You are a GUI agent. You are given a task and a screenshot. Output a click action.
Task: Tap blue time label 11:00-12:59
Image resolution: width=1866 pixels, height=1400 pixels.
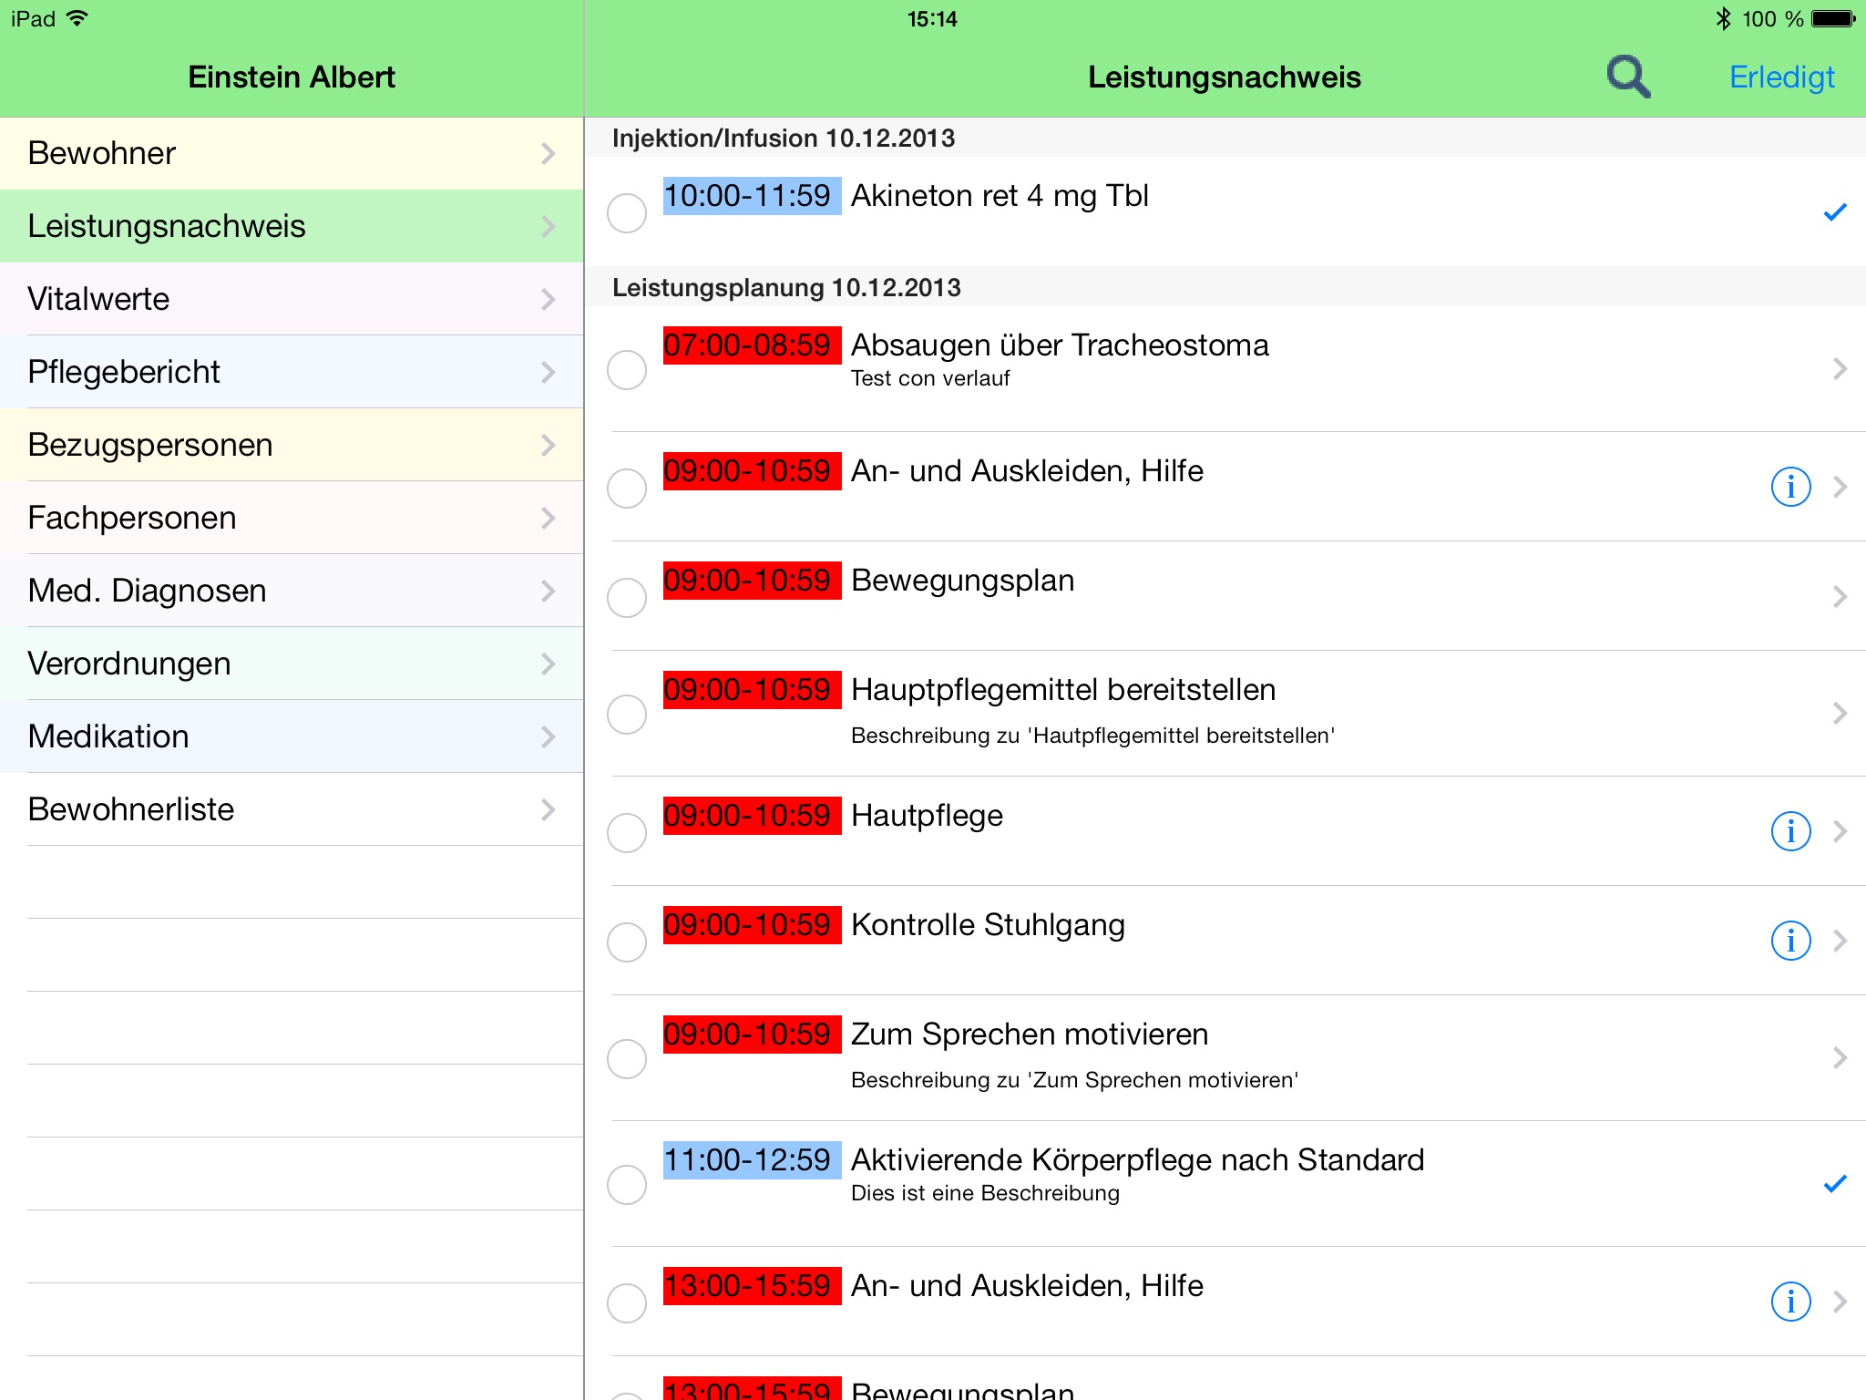point(752,1160)
